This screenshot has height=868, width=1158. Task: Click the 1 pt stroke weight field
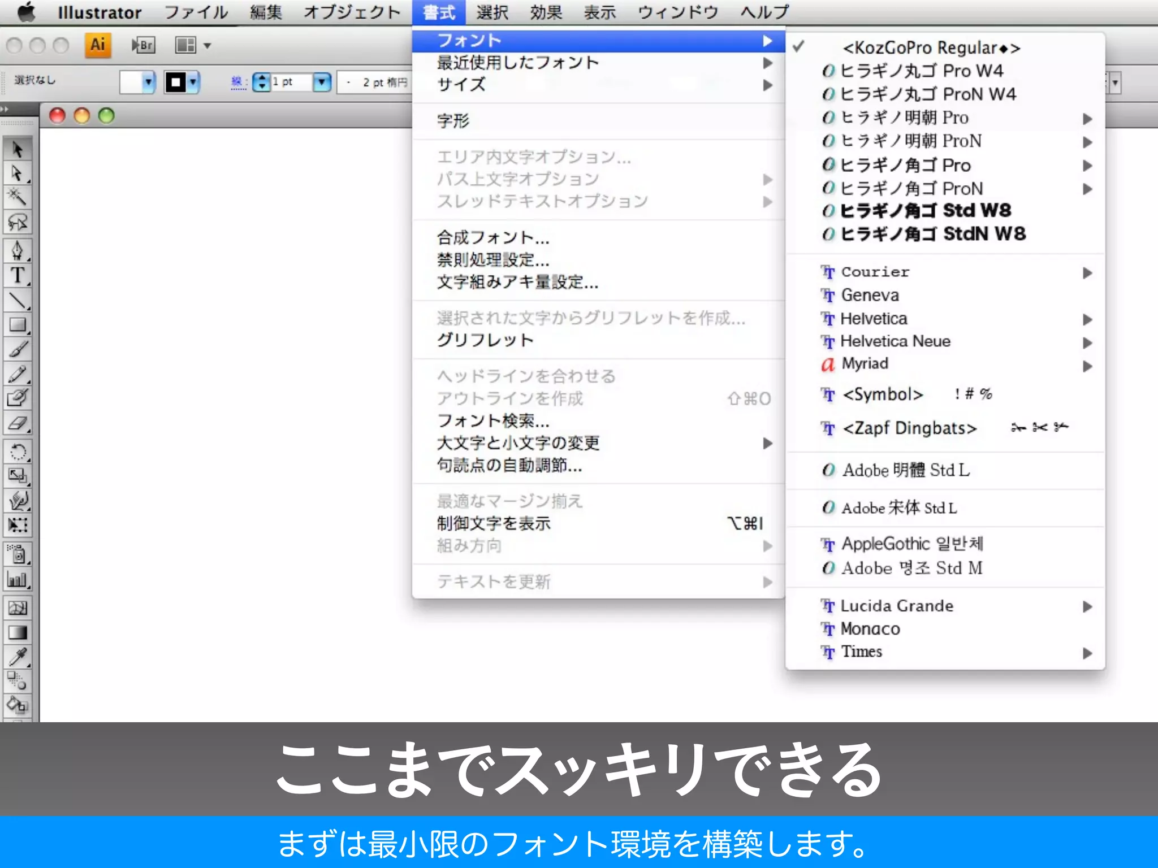pyautogui.click(x=291, y=83)
